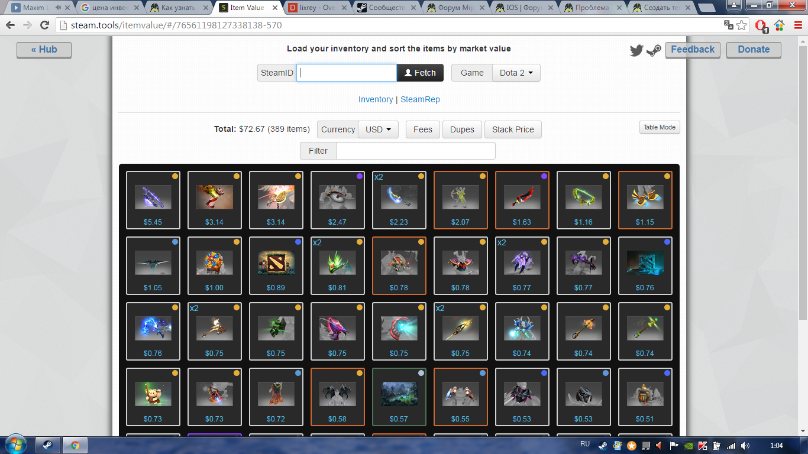Click the NVIDIA tray icon

(688, 446)
